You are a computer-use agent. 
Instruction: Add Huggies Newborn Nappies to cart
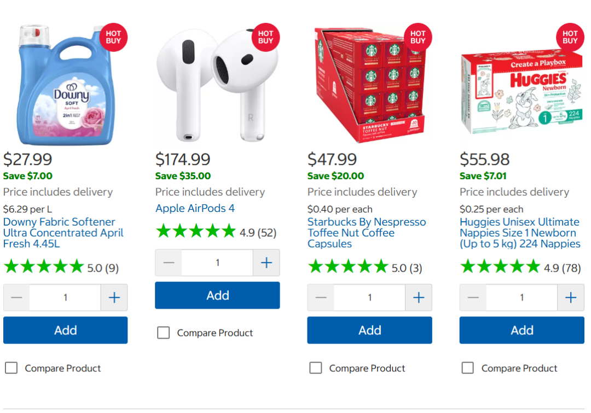click(x=522, y=330)
